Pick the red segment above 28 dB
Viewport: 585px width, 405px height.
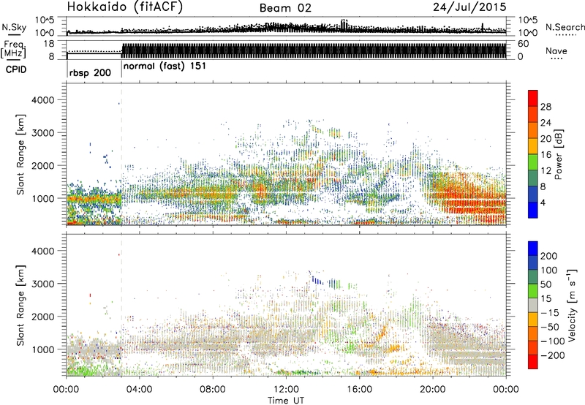533,98
